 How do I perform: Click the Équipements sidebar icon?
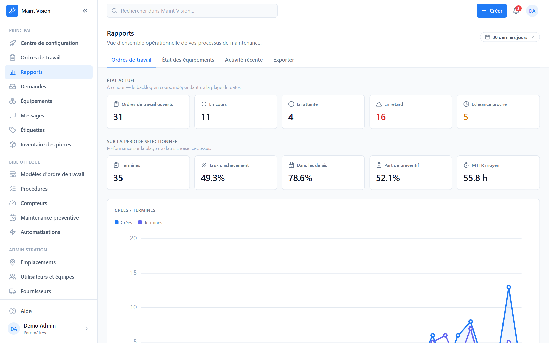point(12,101)
